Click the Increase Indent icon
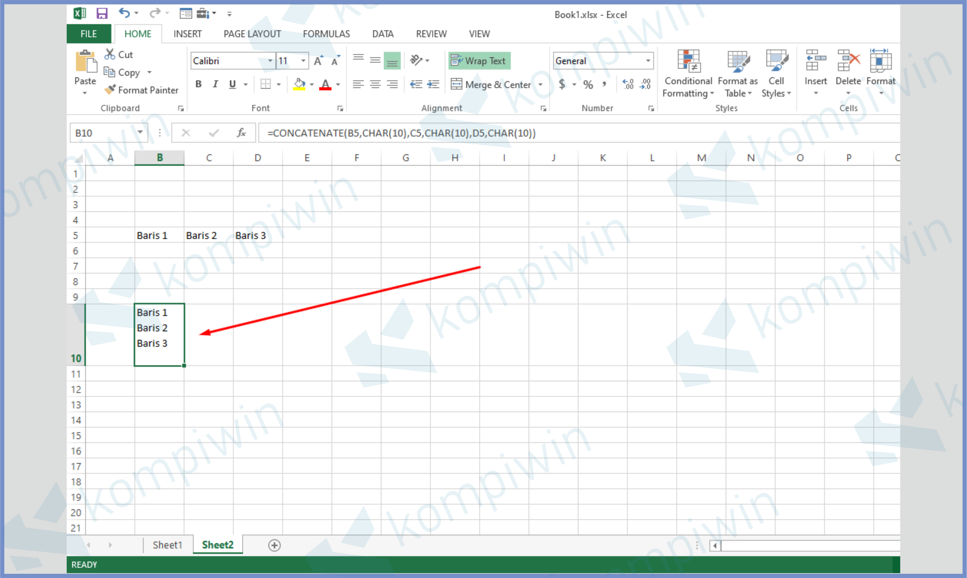The image size is (967, 578). pos(433,84)
